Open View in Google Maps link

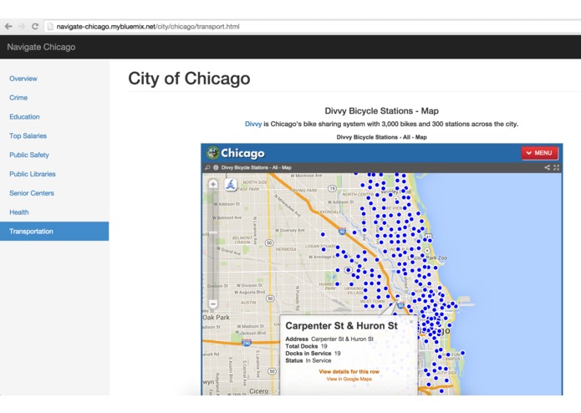349,379
